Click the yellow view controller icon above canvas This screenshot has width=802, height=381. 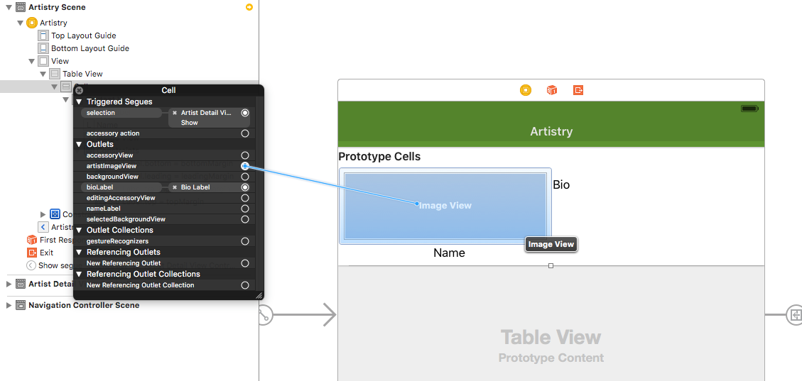point(525,90)
